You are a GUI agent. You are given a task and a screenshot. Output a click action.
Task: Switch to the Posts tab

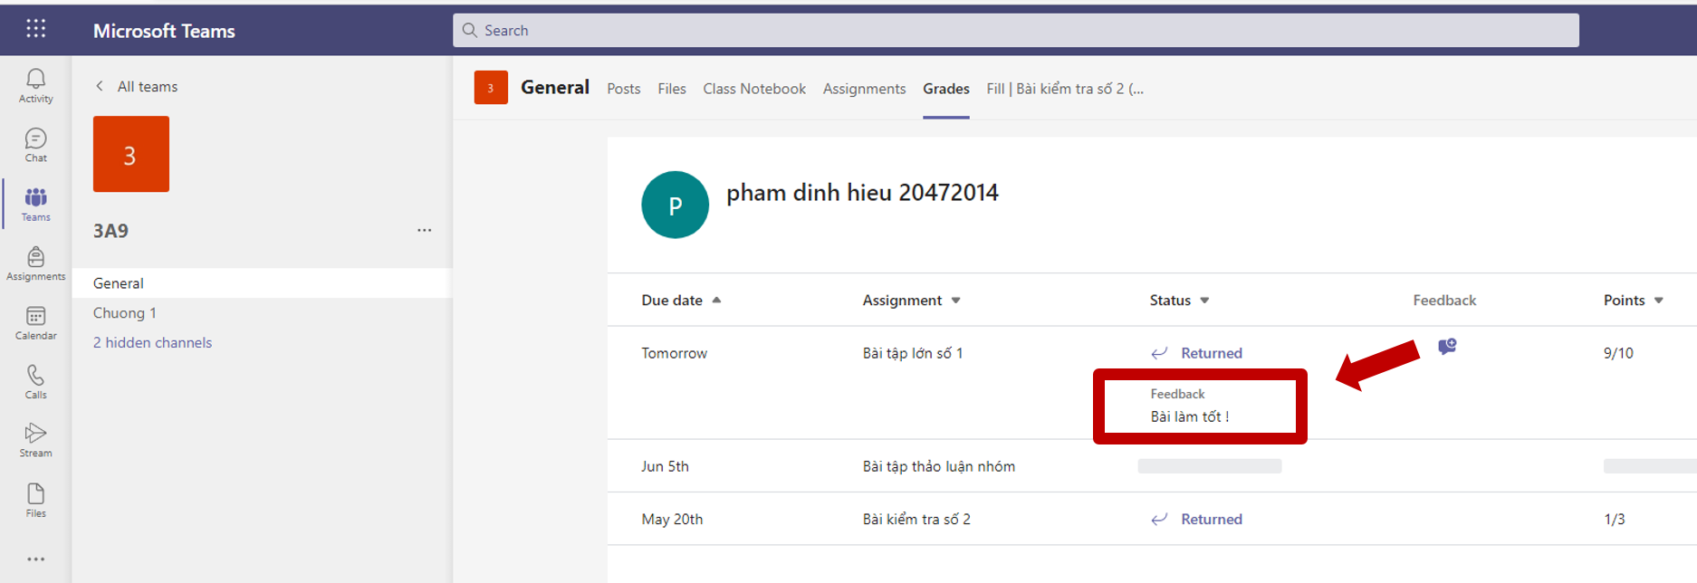coord(623,89)
